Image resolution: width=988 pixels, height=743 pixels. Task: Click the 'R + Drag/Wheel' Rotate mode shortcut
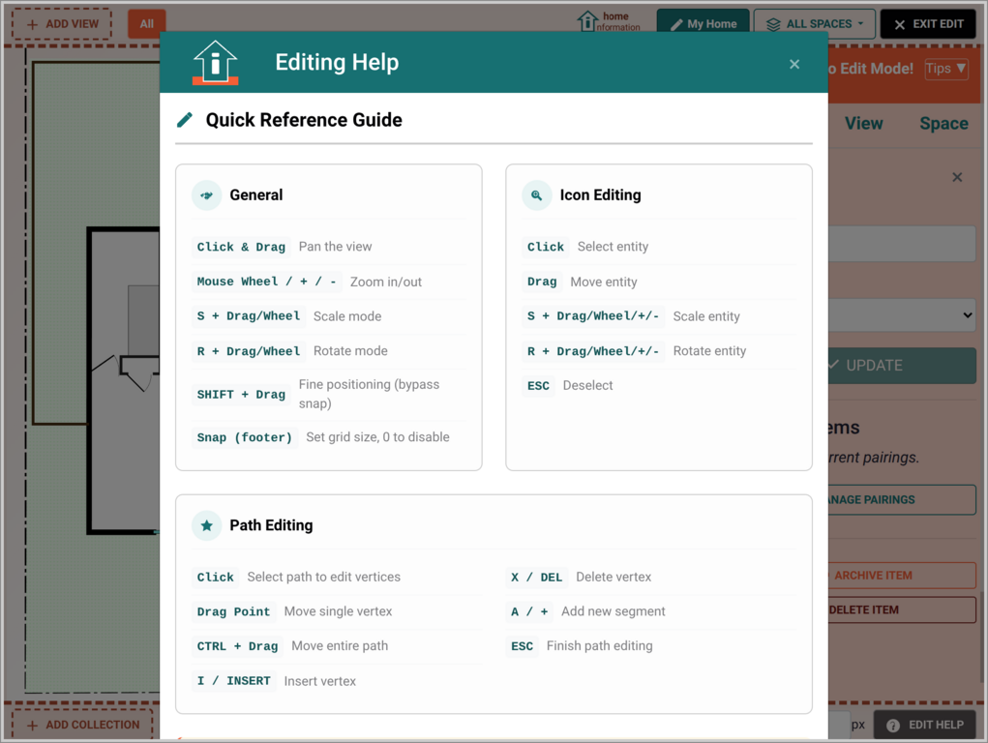pos(249,351)
